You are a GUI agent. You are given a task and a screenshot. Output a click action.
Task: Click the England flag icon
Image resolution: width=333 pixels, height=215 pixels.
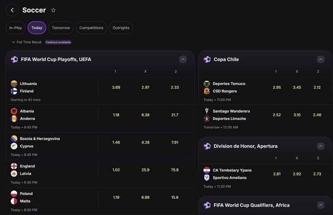[14, 166]
